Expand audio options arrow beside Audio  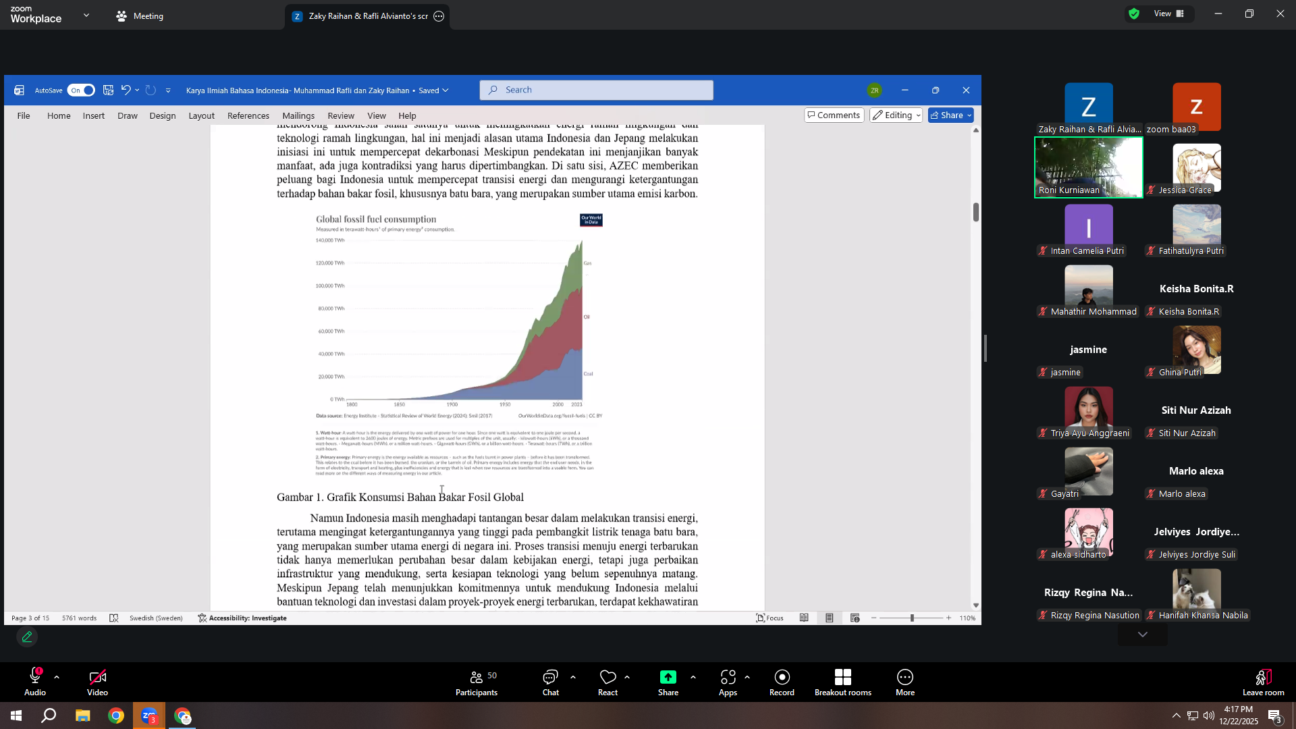pyautogui.click(x=57, y=677)
